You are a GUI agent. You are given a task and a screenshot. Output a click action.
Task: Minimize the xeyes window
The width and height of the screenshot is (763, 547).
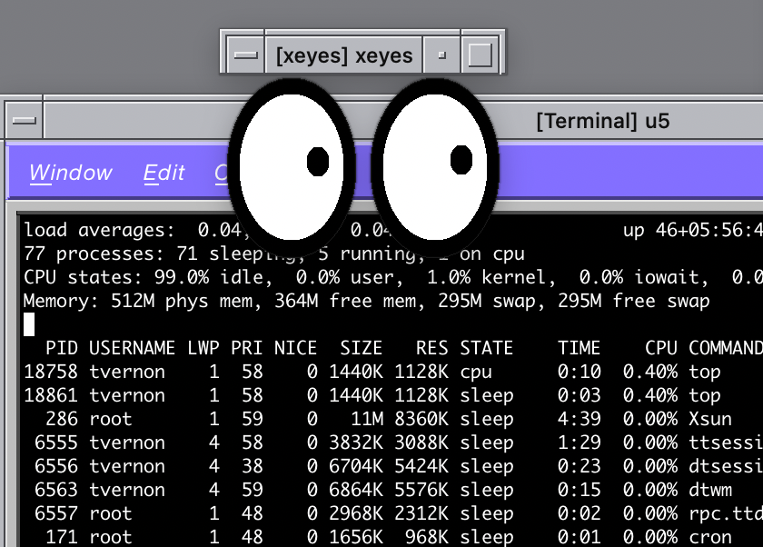point(441,55)
